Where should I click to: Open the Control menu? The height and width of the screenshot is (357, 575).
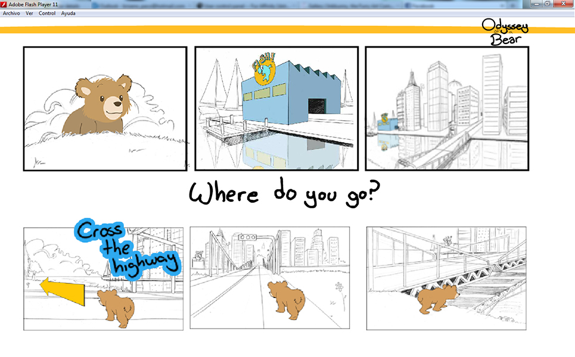click(47, 13)
